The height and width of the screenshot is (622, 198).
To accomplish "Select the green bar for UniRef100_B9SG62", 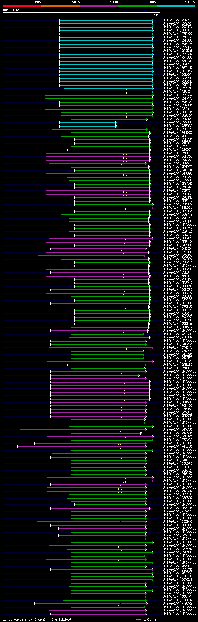I will (99, 95).
